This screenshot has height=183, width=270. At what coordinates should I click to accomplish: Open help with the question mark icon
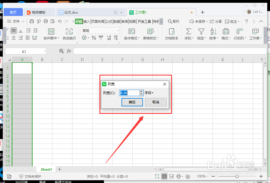pos(246,21)
